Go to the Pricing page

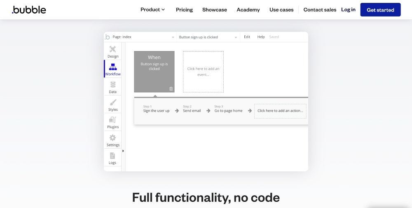click(x=184, y=9)
